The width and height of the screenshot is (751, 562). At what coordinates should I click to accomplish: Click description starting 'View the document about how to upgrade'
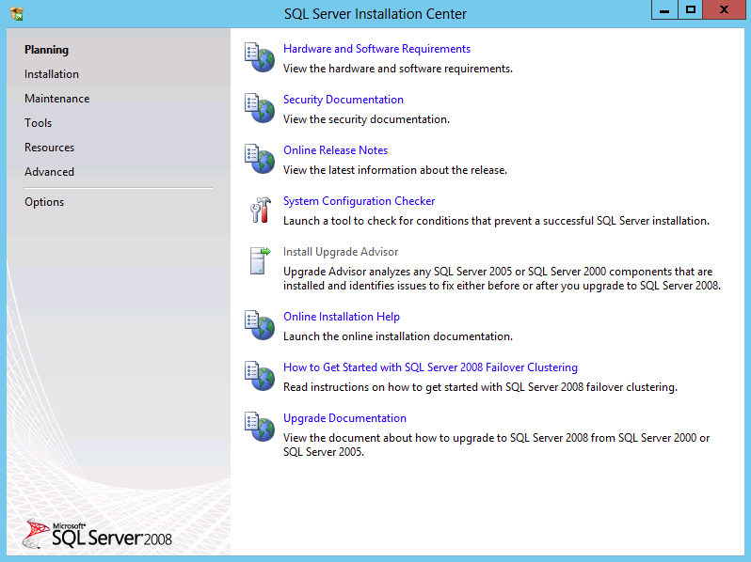point(496,445)
